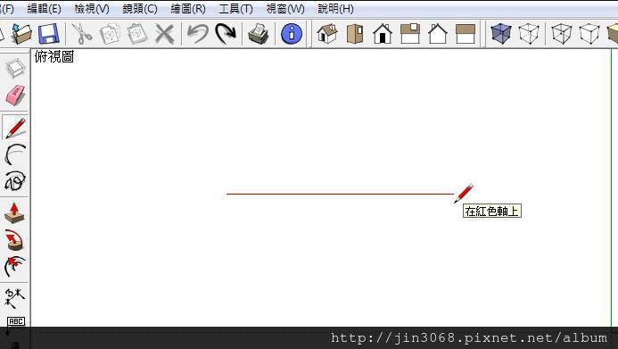Screen dimensions: 618x349
Task: Click the Undo arrow
Action: [197, 34]
